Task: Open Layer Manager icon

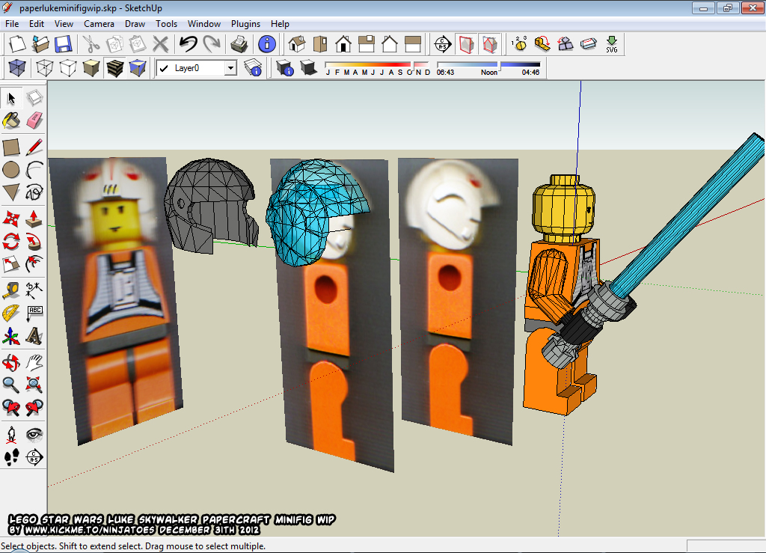Action: coord(253,68)
